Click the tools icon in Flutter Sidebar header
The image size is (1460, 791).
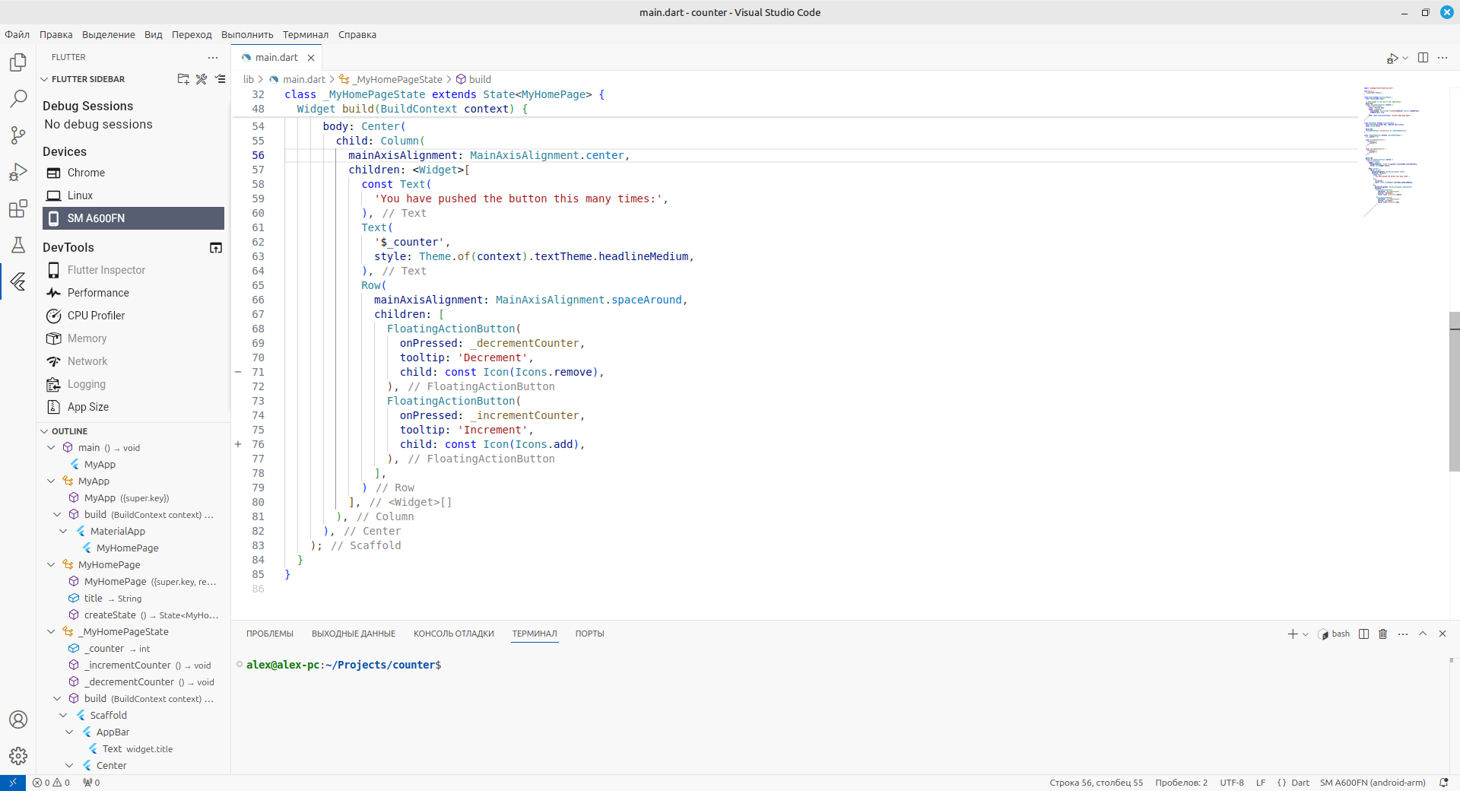pyautogui.click(x=202, y=79)
